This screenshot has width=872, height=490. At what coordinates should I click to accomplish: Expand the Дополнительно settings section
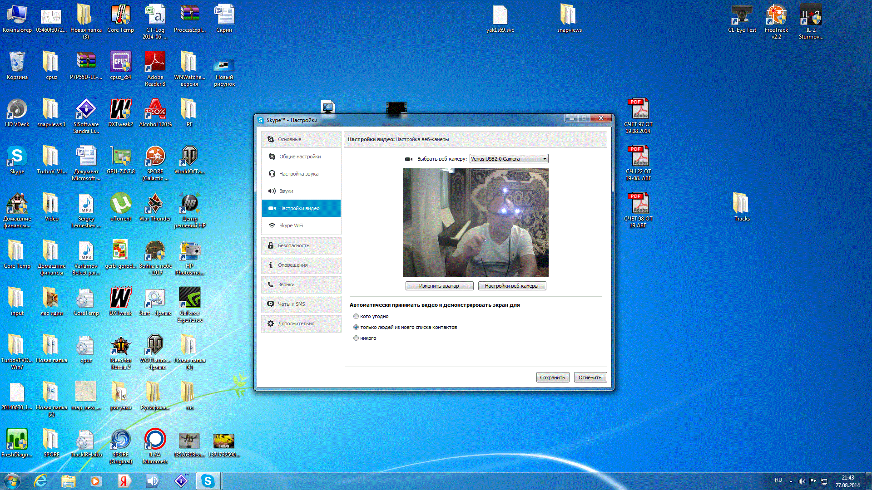(x=301, y=323)
